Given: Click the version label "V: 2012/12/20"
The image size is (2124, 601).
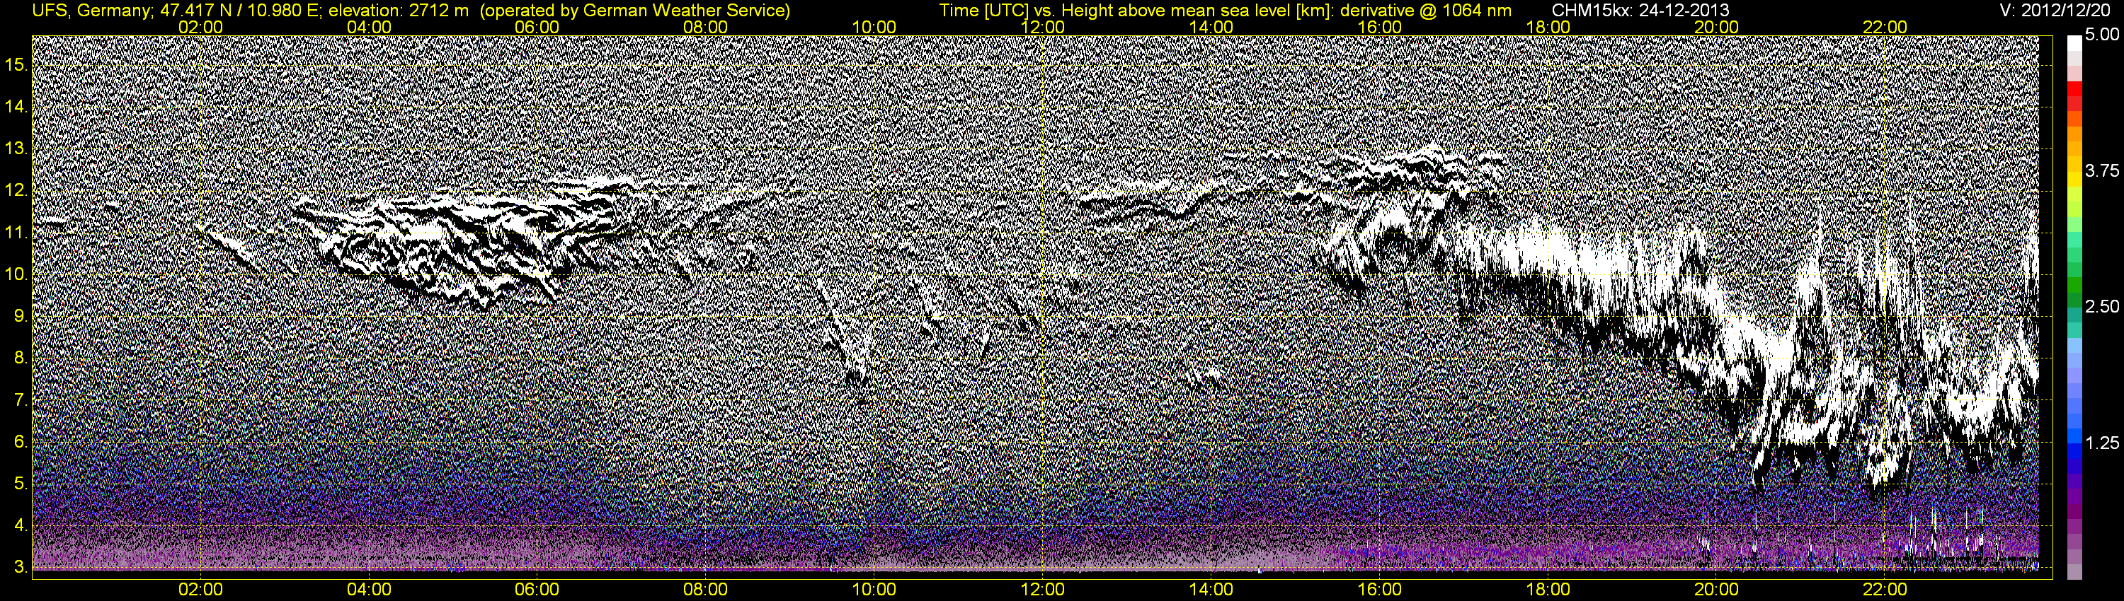Looking at the screenshot, I should 2055,10.
